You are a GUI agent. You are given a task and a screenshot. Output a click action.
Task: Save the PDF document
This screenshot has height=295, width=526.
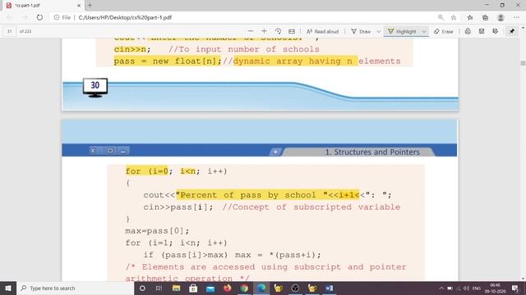click(x=482, y=31)
